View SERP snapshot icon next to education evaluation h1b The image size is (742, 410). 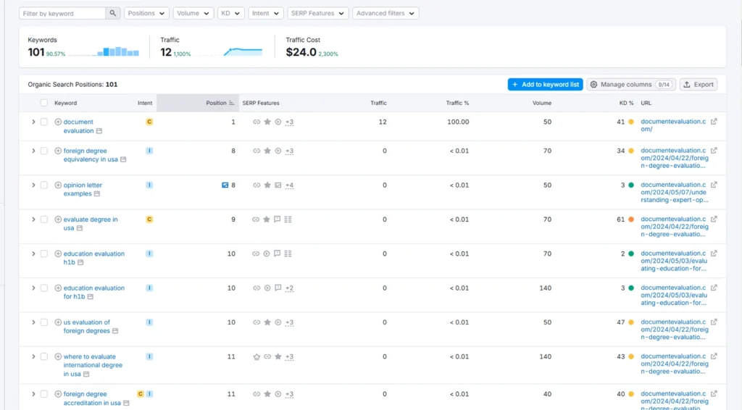pos(80,262)
